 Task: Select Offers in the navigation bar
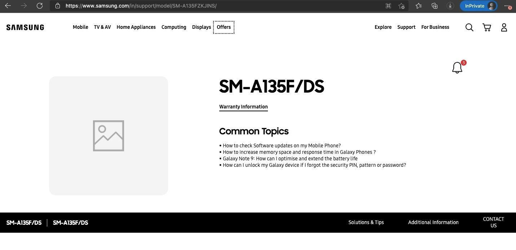point(224,27)
